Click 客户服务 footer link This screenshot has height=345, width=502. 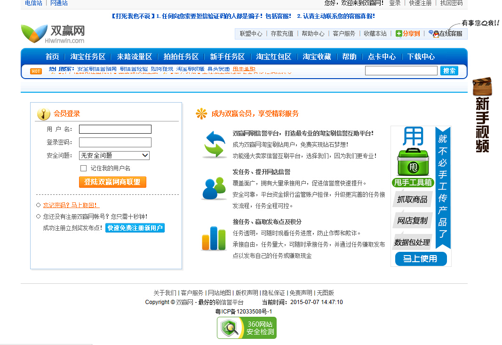point(192,293)
